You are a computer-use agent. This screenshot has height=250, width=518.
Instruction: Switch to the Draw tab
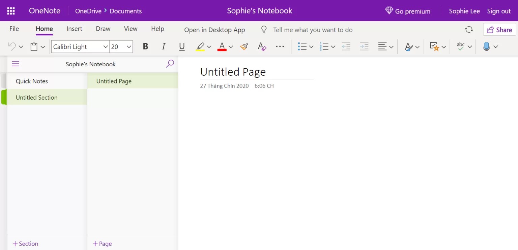(x=103, y=29)
